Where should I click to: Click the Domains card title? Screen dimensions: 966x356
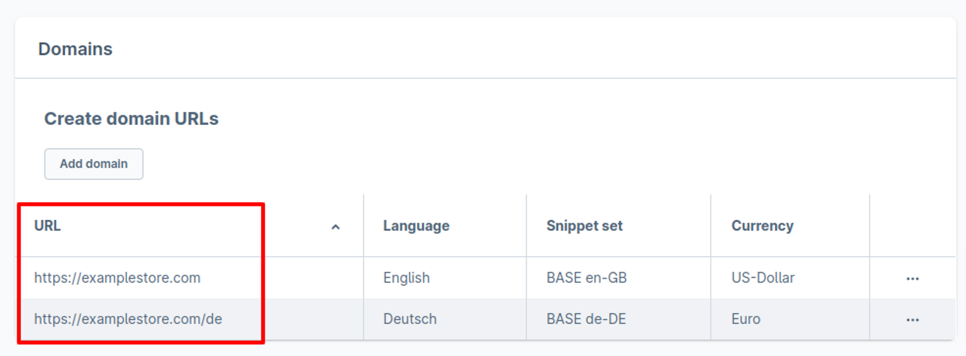tap(75, 49)
